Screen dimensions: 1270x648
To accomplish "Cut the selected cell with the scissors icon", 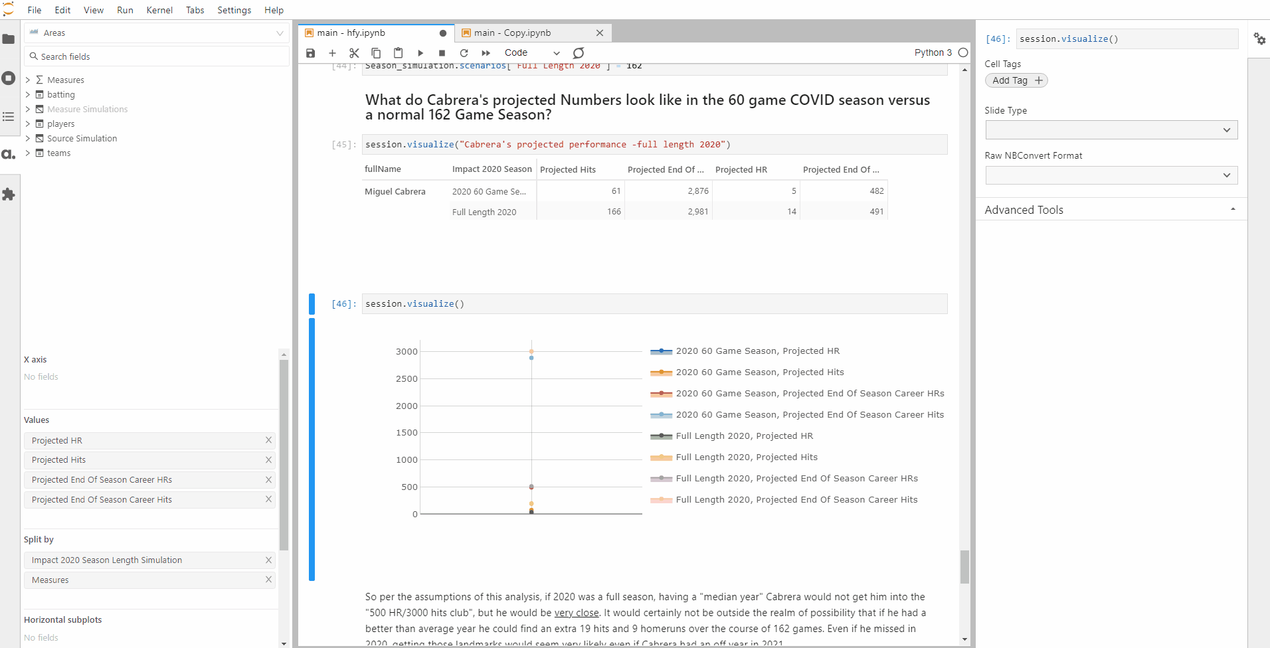I will point(354,53).
